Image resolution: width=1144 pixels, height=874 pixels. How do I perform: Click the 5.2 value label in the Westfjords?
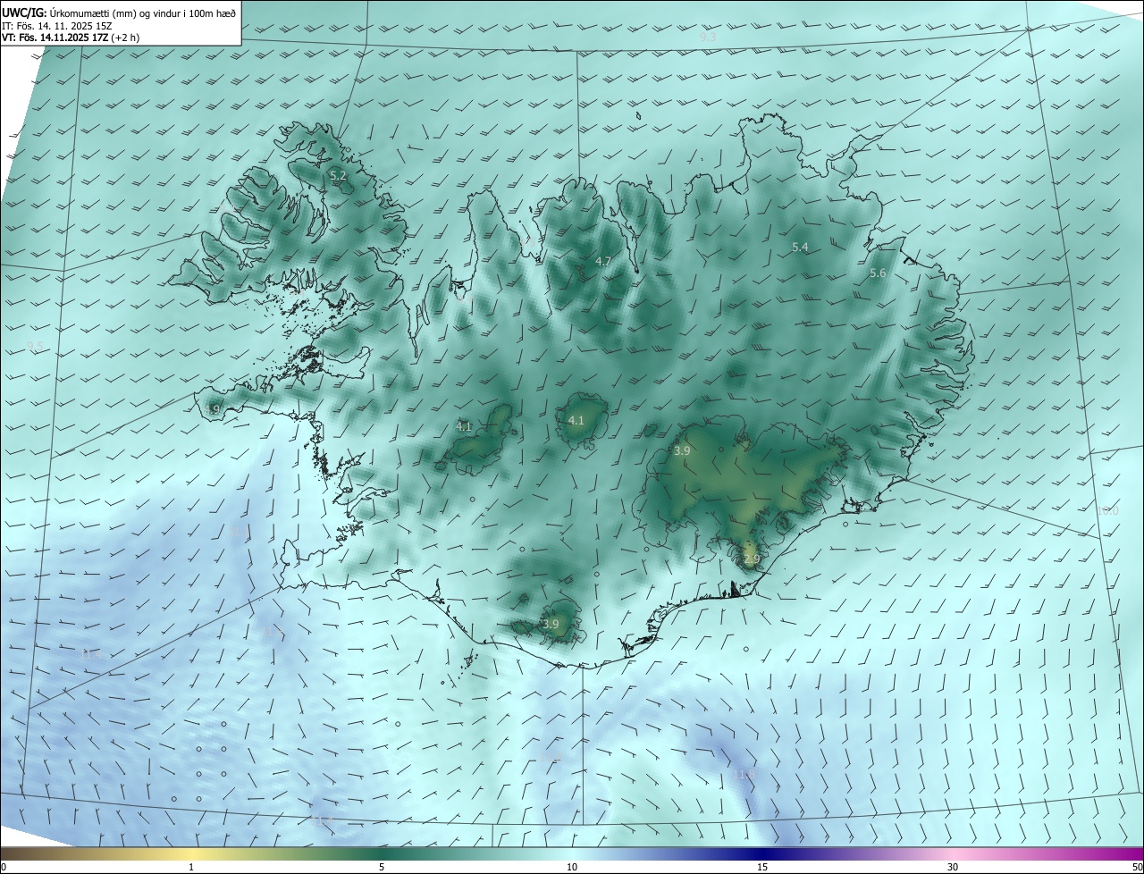(x=338, y=175)
